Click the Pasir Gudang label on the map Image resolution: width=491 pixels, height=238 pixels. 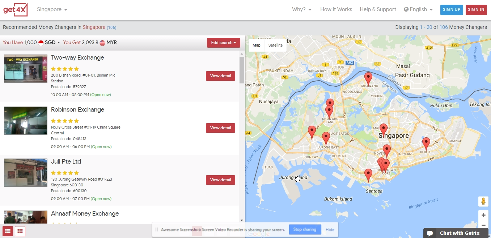[412, 75]
